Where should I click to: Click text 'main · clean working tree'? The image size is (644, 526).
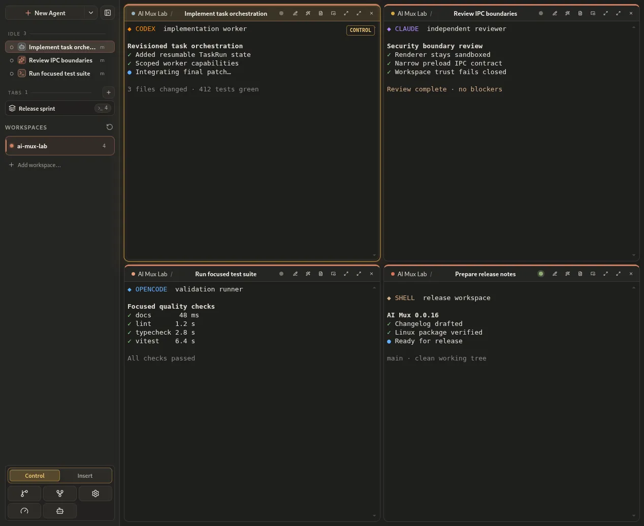tap(436, 358)
